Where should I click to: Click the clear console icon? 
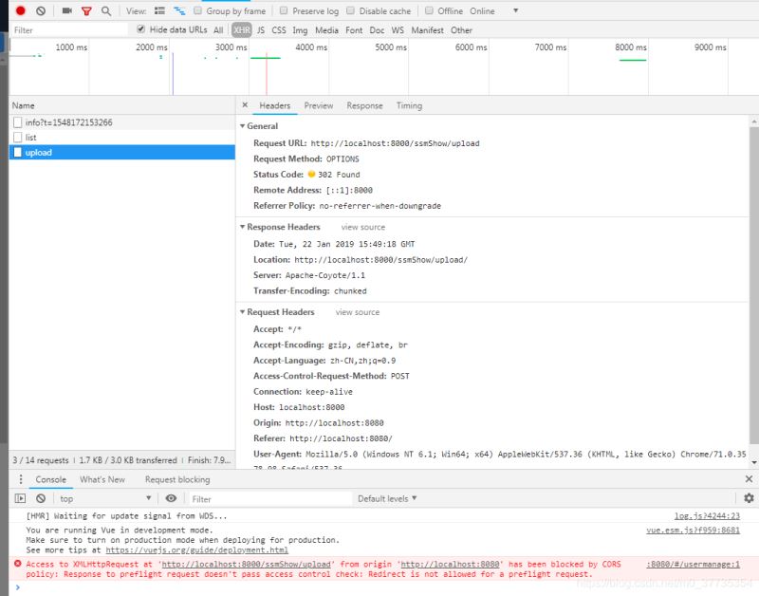pyautogui.click(x=41, y=498)
